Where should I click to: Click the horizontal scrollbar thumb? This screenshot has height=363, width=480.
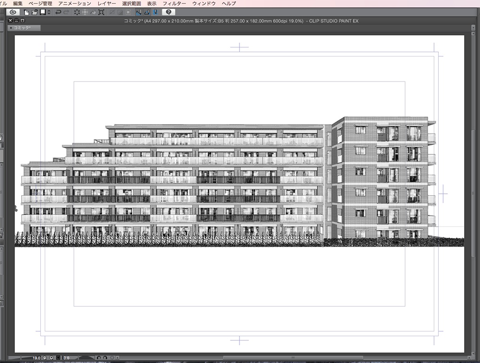(x=293, y=358)
